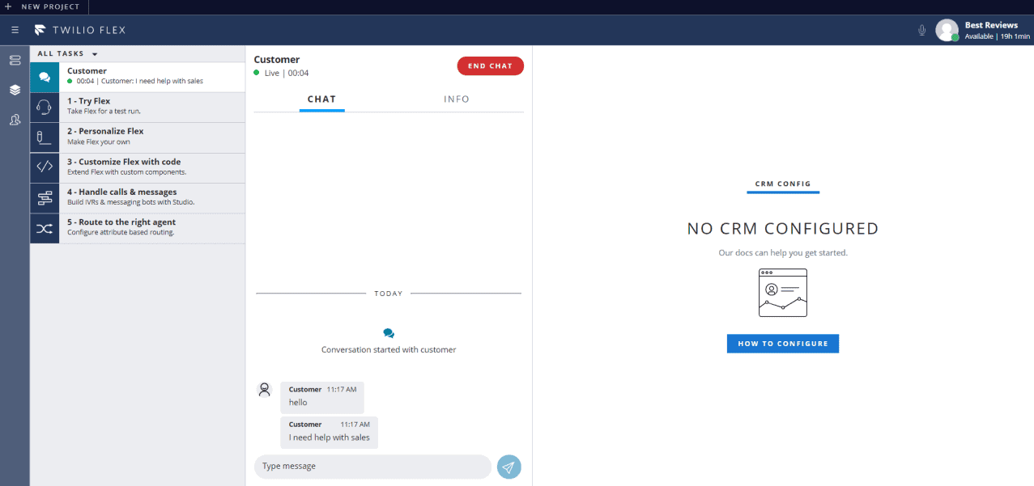Toggle the hamburger menu in the top bar
The width and height of the screenshot is (1034, 486).
pyautogui.click(x=15, y=30)
